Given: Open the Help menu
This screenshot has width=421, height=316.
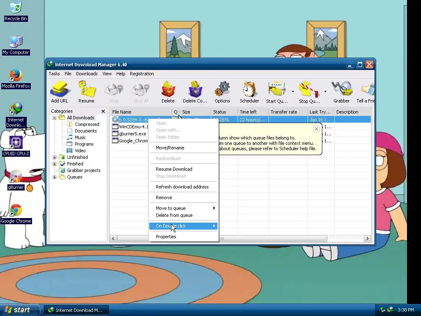Looking at the screenshot, I should (x=120, y=74).
